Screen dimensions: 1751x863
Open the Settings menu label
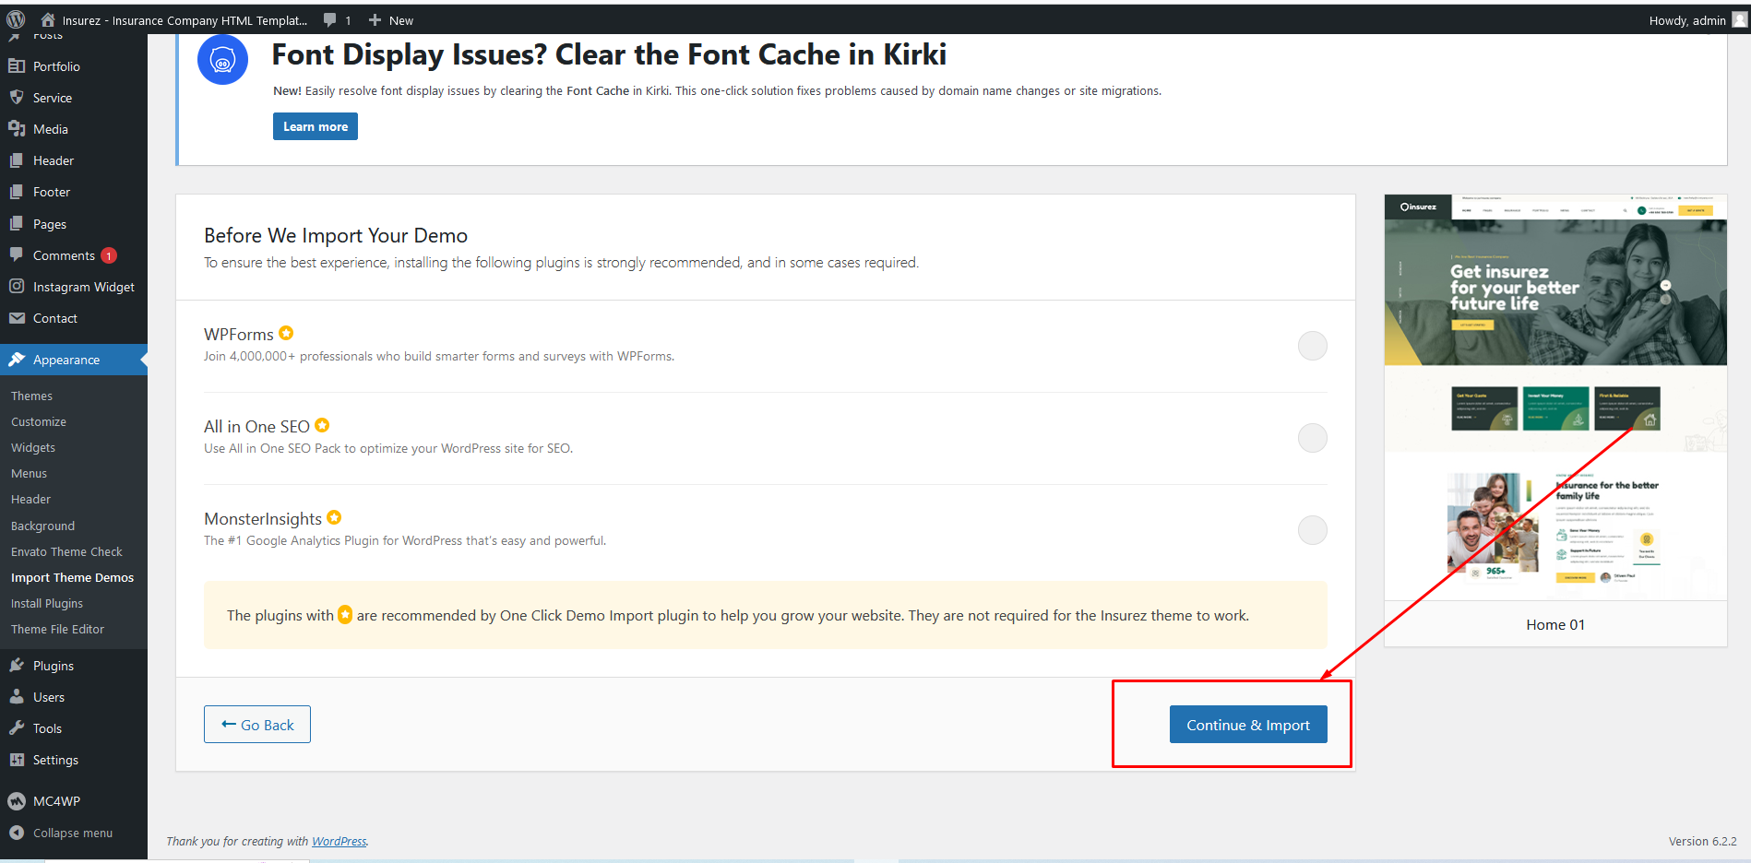click(x=55, y=760)
